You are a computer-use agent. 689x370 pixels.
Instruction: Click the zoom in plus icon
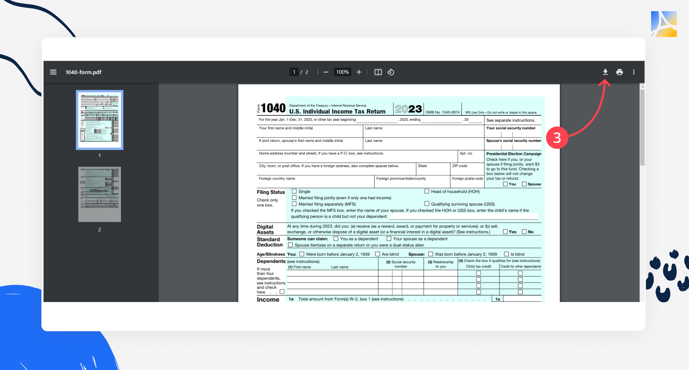(359, 72)
